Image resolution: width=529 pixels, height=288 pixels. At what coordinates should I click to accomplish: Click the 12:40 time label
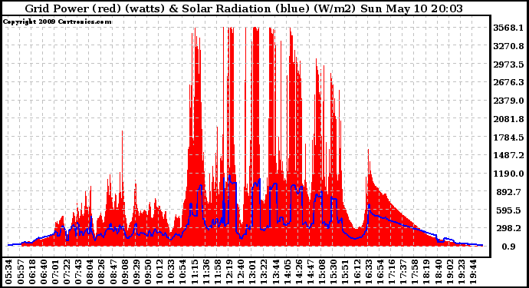click(x=240, y=271)
